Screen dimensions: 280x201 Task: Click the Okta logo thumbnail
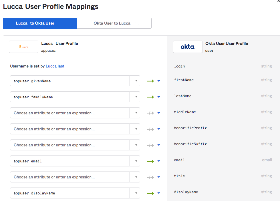pos(188,47)
